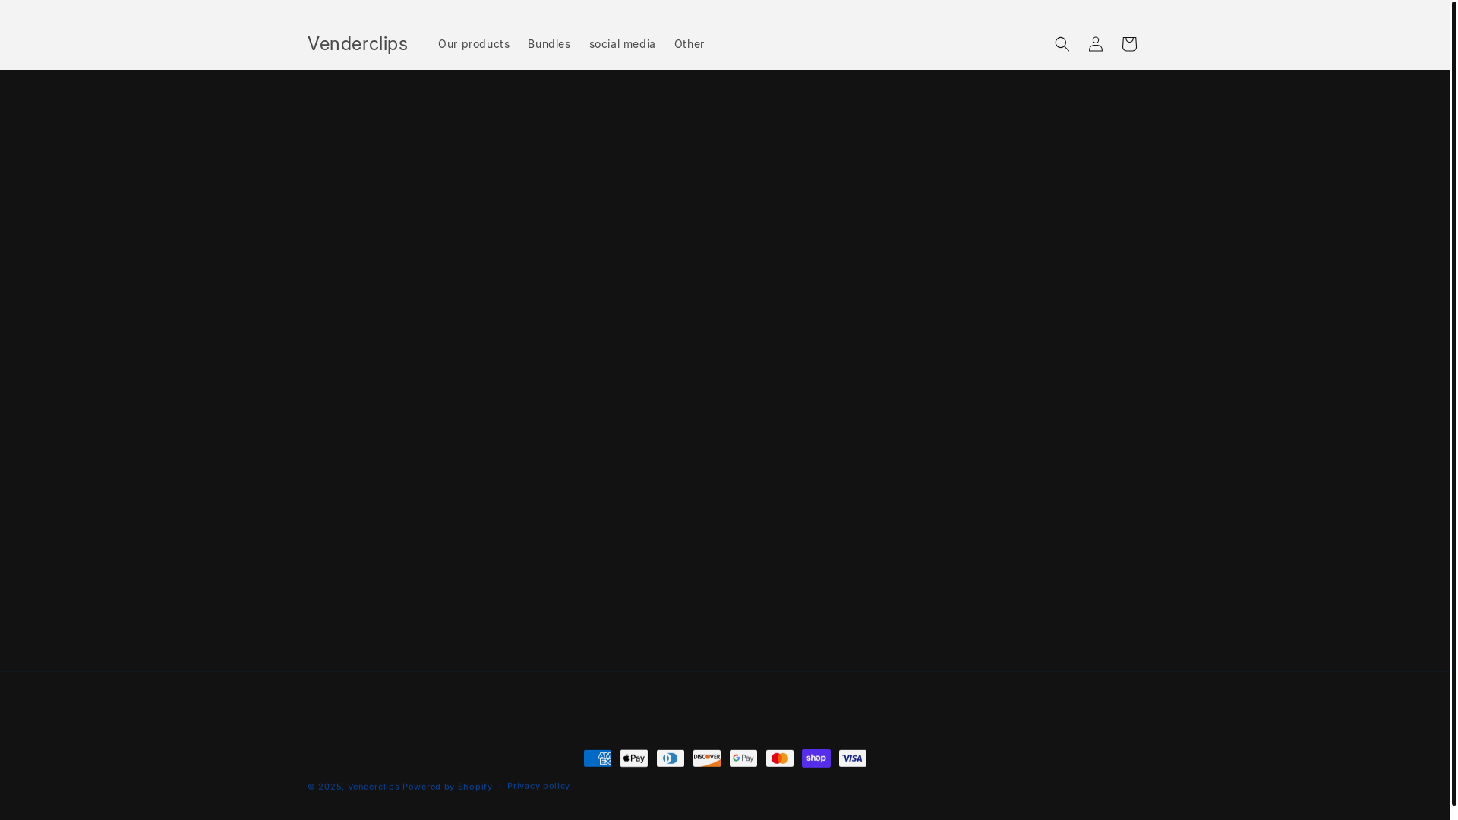Viewport: 1458px width, 820px height.
Task: Open the Bundles menu item
Action: click(x=549, y=44)
